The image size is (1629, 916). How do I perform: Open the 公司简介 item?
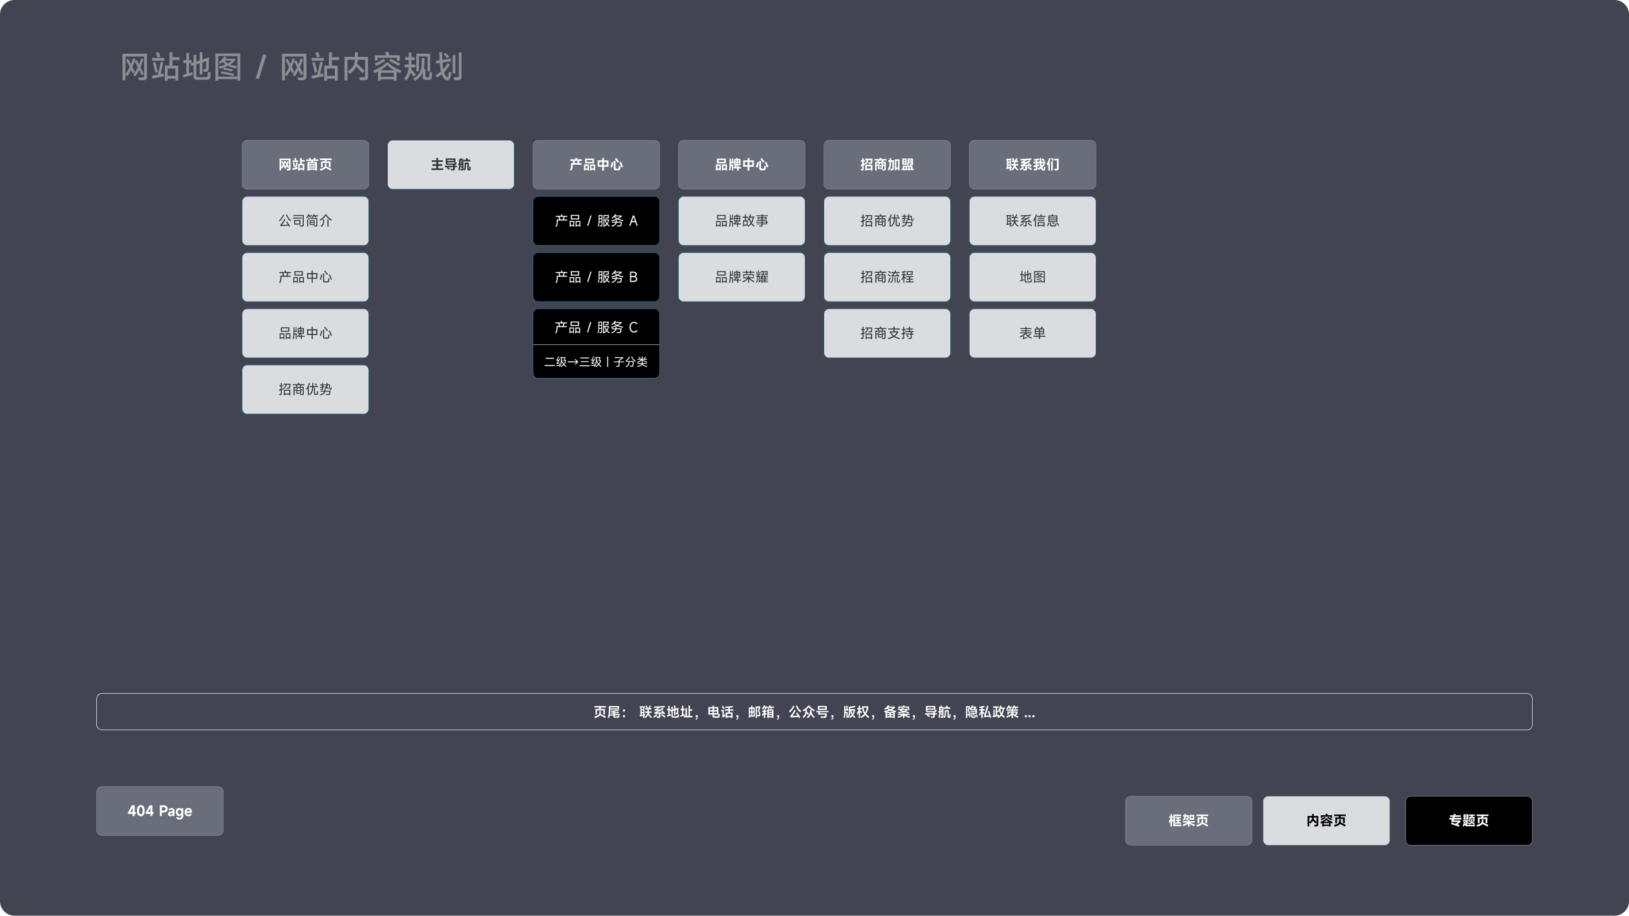coord(305,221)
